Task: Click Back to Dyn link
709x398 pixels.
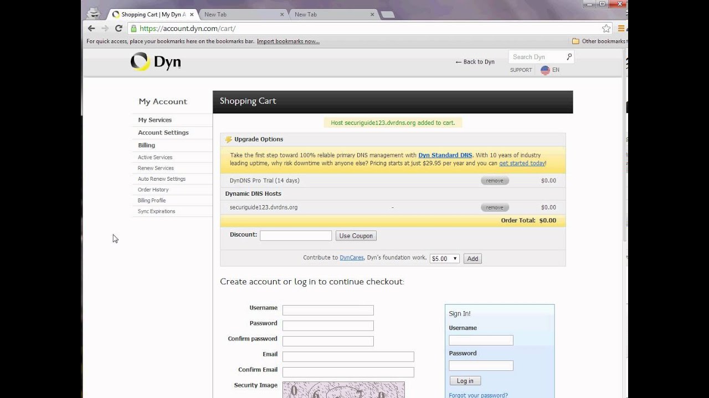Action: click(x=475, y=62)
